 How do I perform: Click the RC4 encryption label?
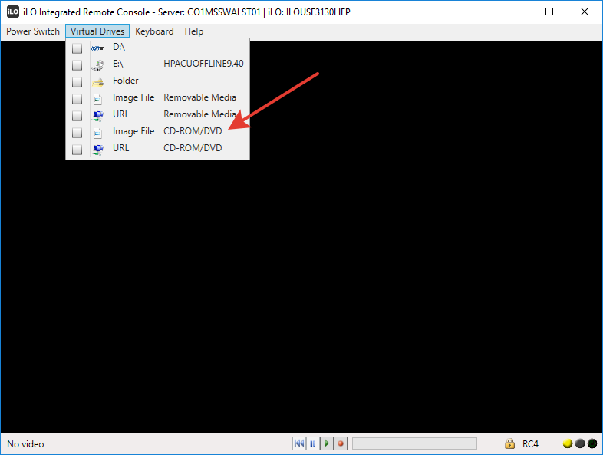[530, 443]
